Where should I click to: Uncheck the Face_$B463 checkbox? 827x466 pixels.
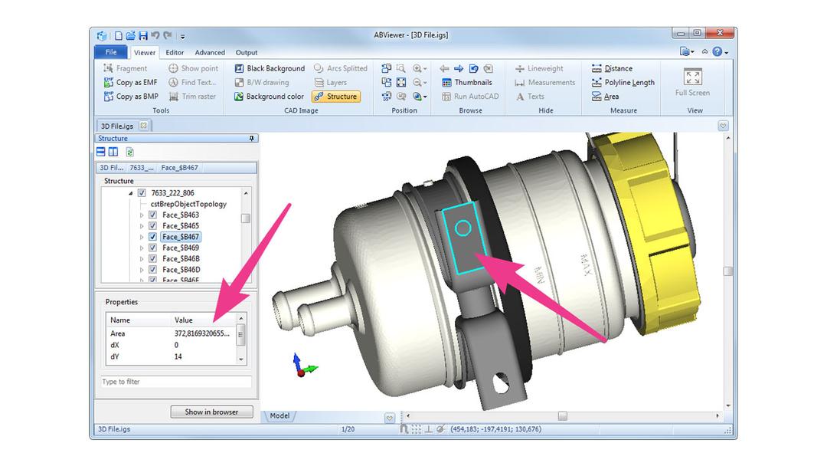(x=152, y=215)
